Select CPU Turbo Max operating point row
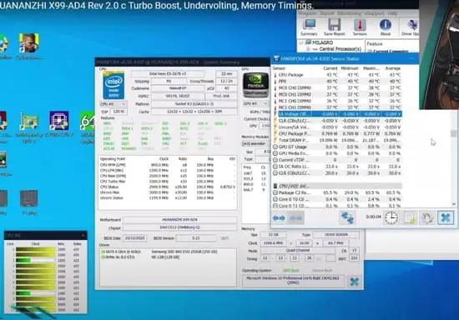Viewport: 459px width, 320px height. [x=168, y=182]
